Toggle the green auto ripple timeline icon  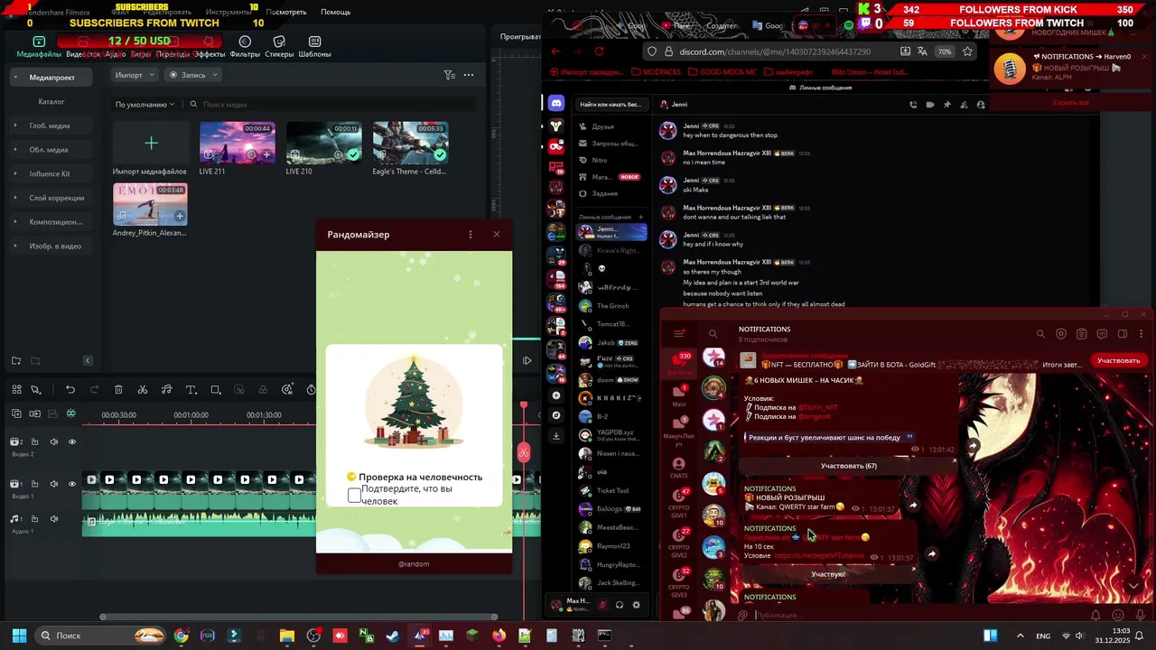(70, 413)
